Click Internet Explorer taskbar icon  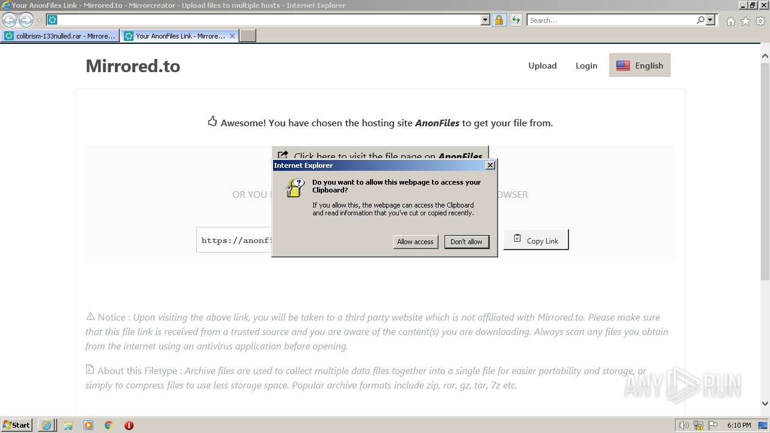pyautogui.click(x=46, y=425)
